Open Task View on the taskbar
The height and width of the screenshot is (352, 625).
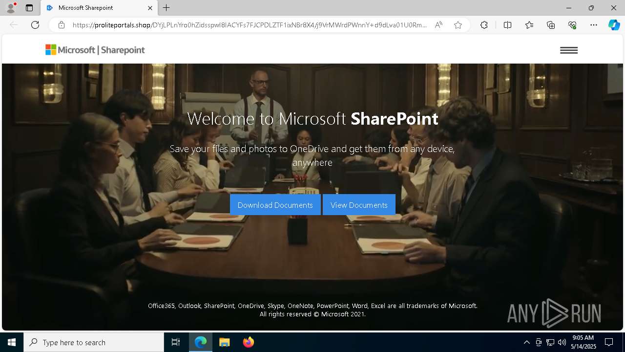click(176, 342)
